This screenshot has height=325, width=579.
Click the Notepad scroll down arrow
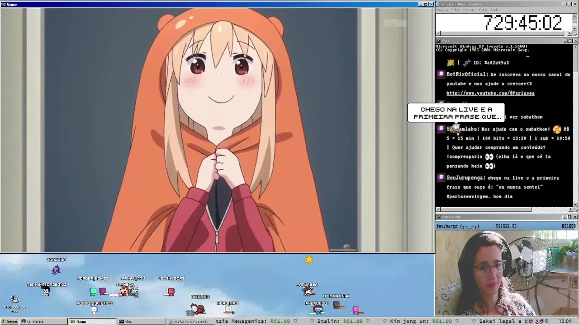pyautogui.click(x=575, y=28)
